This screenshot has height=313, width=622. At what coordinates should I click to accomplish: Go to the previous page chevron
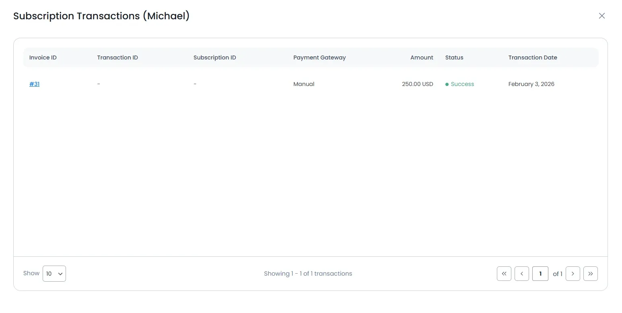[522, 274]
